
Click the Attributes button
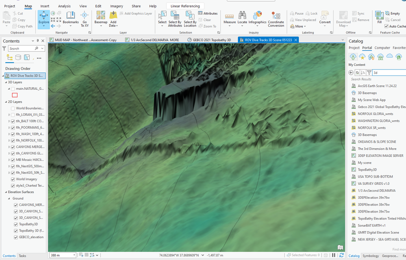click(x=208, y=13)
